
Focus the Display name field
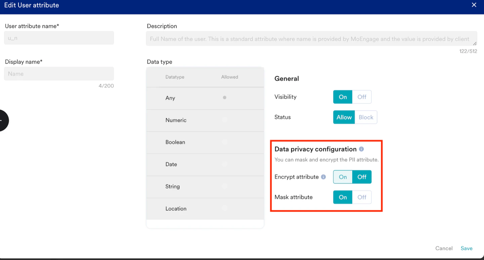pos(59,74)
